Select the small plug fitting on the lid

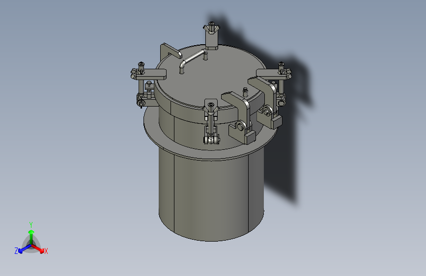pos(245,92)
